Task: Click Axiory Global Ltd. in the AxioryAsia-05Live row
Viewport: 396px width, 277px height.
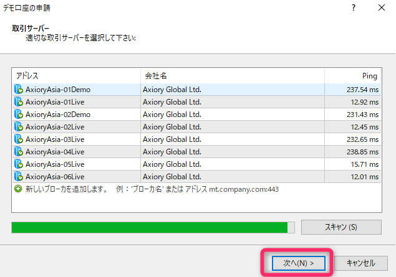Action: point(172,164)
